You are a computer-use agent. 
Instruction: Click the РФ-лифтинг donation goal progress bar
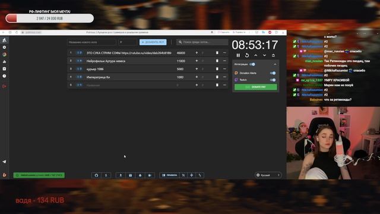(49, 18)
